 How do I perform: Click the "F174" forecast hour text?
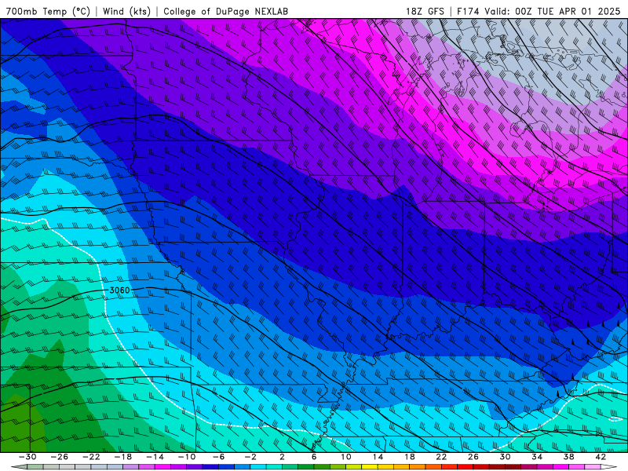coord(468,11)
